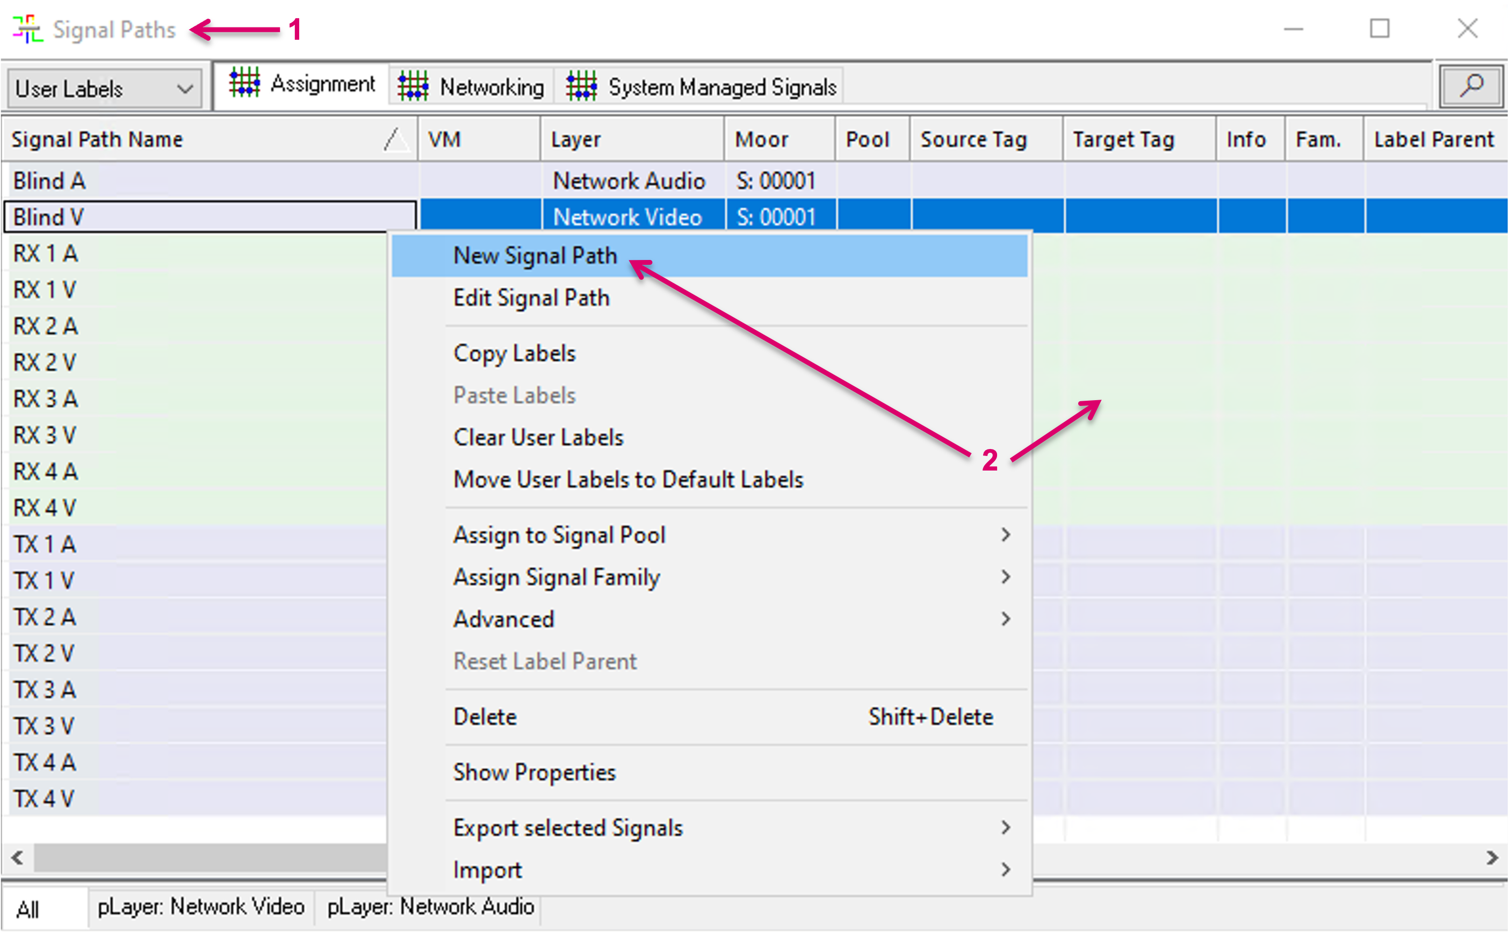This screenshot has width=1509, height=933.
Task: Click the magnifier search icon
Action: coord(1471,86)
